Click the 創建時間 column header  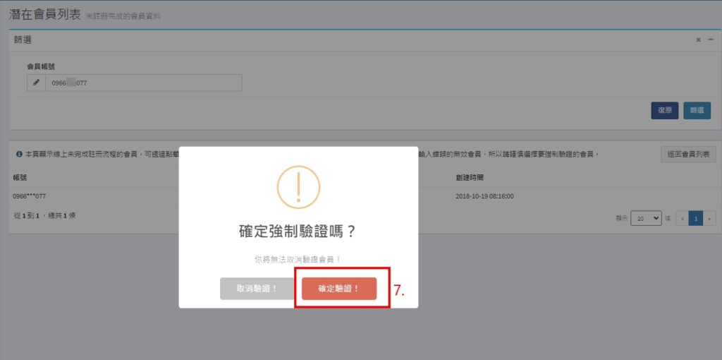point(470,177)
